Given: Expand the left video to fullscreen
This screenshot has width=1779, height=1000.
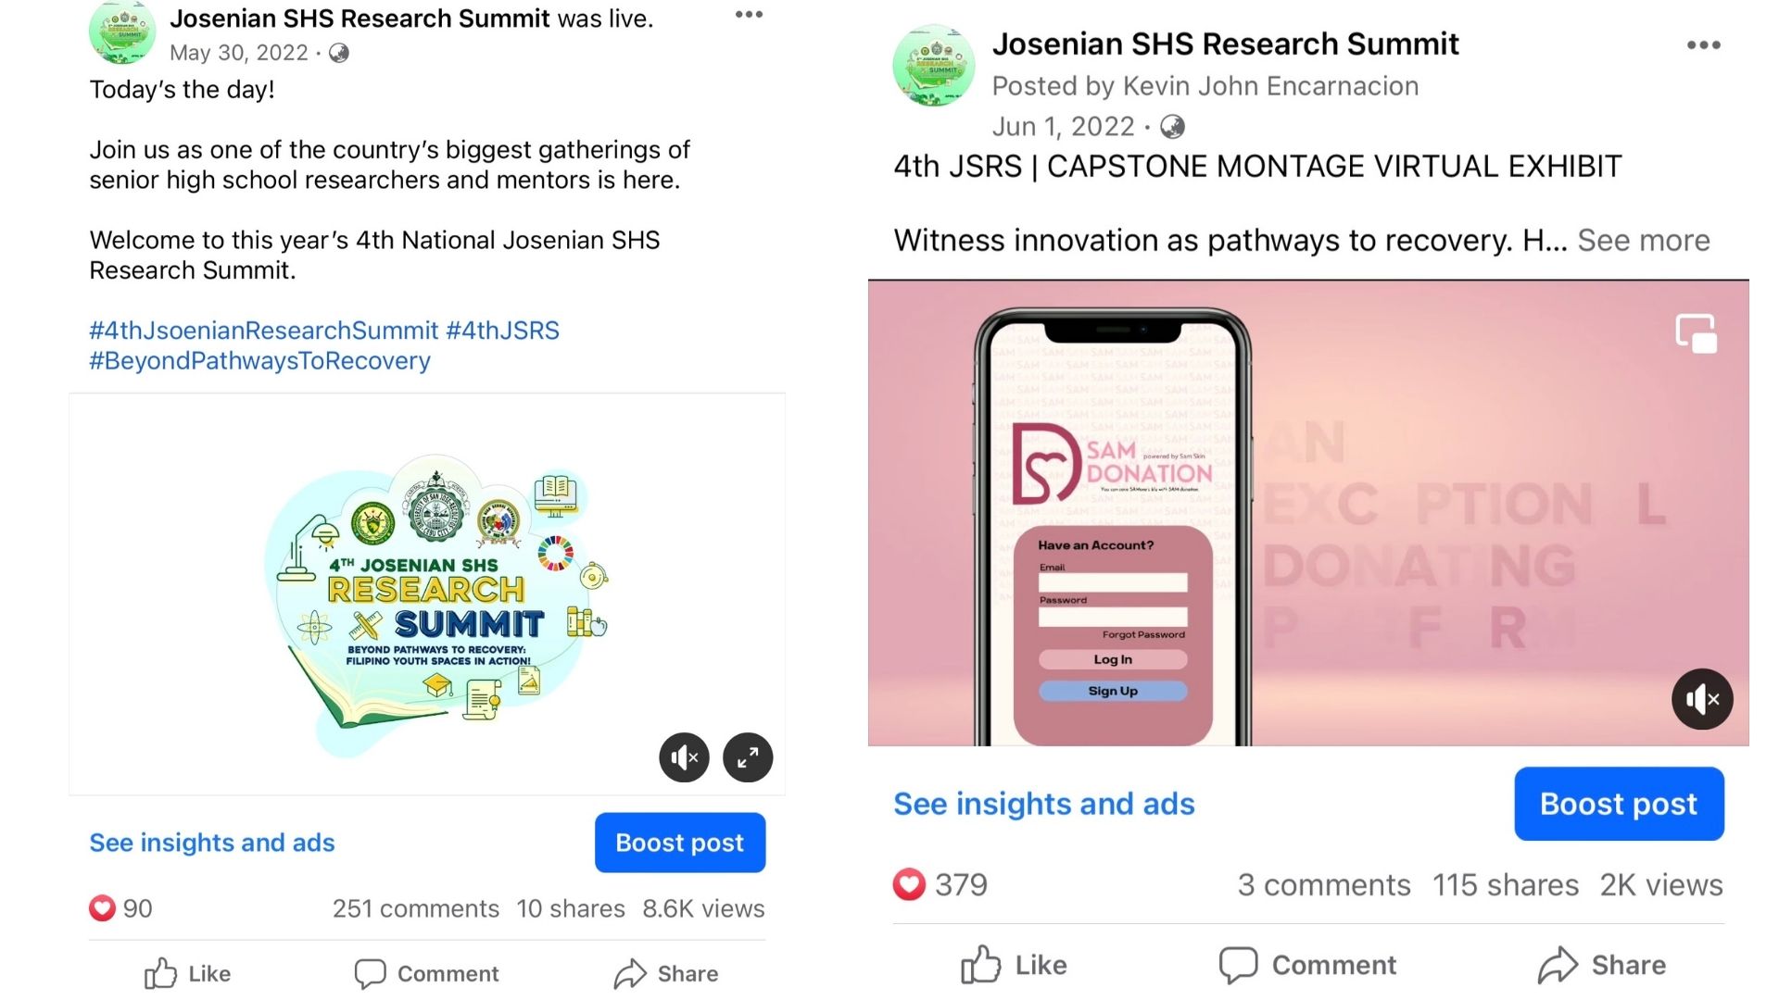Looking at the screenshot, I should pyautogui.click(x=748, y=757).
